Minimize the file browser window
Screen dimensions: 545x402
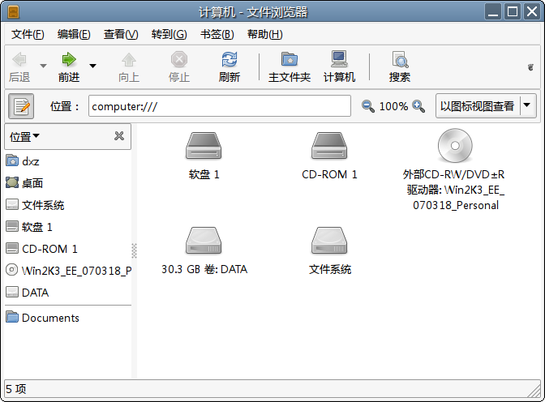tap(493, 12)
